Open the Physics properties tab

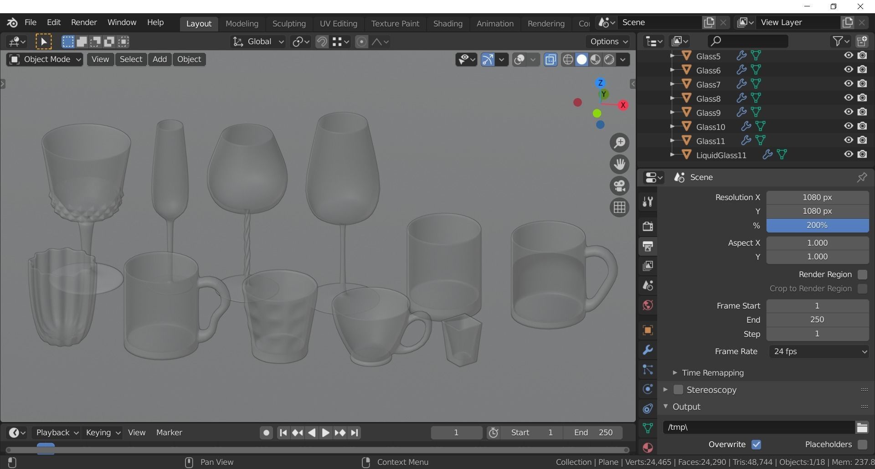click(x=648, y=389)
